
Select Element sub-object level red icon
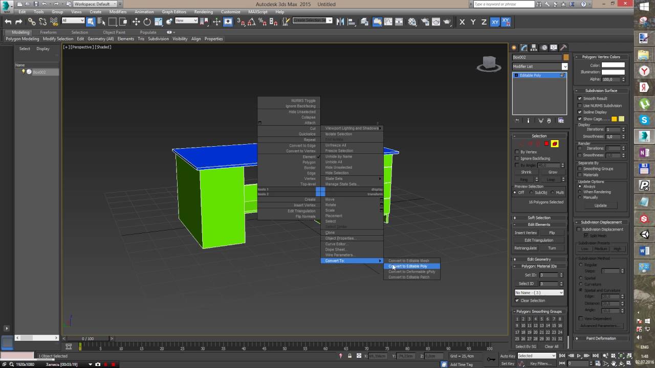tap(547, 144)
